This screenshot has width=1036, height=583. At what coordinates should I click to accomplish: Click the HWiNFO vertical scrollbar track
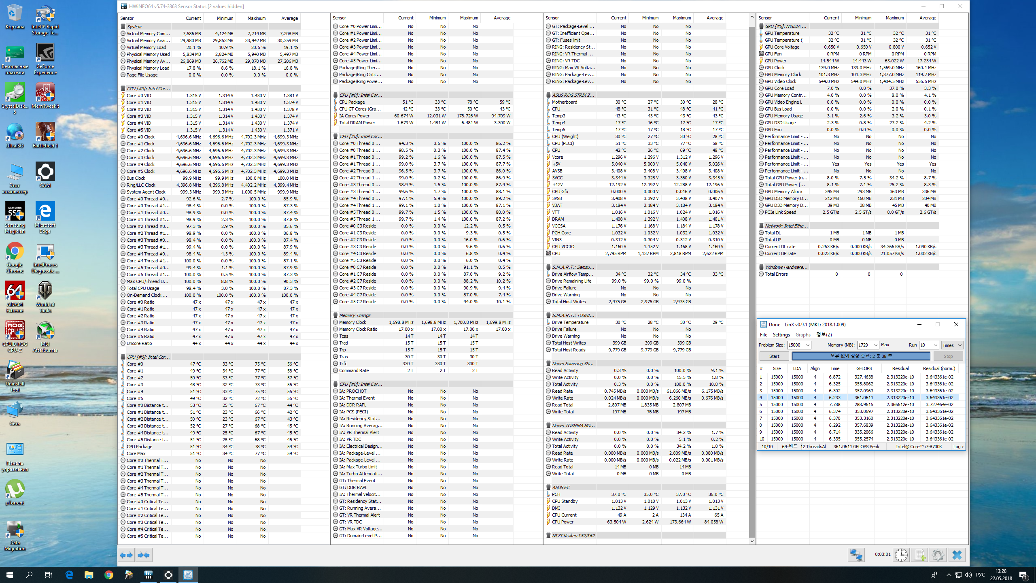752,279
